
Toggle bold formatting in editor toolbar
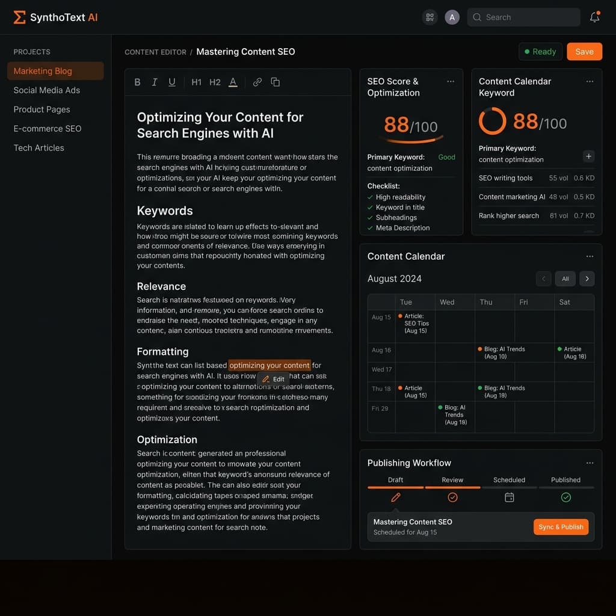137,82
